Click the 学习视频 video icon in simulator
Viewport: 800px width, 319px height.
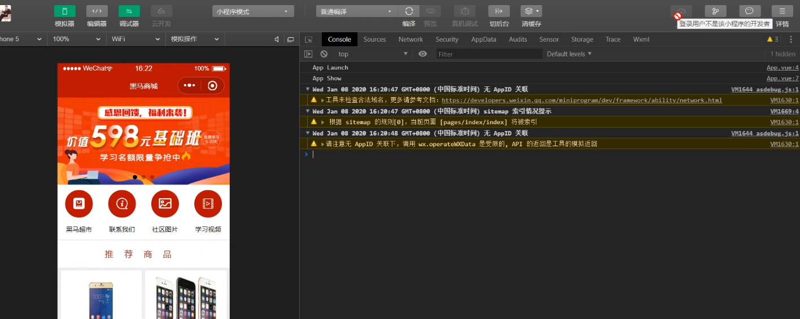[x=208, y=204]
